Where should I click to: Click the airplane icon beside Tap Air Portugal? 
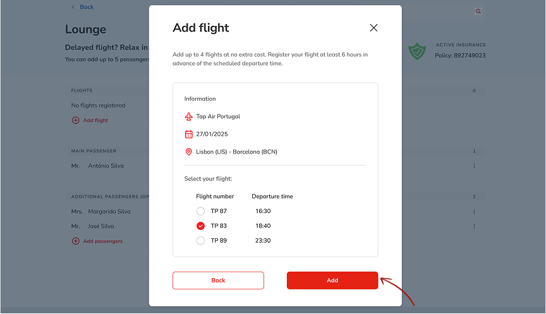[188, 116]
